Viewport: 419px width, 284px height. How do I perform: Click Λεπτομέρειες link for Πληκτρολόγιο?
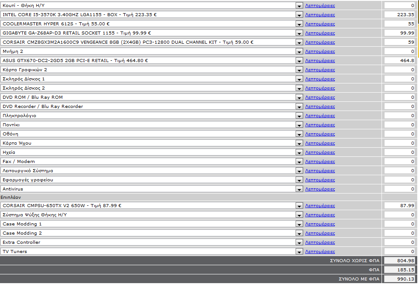[x=320, y=116]
